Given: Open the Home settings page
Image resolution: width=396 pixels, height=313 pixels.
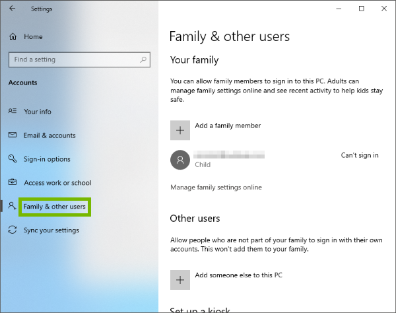Looking at the screenshot, I should click(x=33, y=36).
